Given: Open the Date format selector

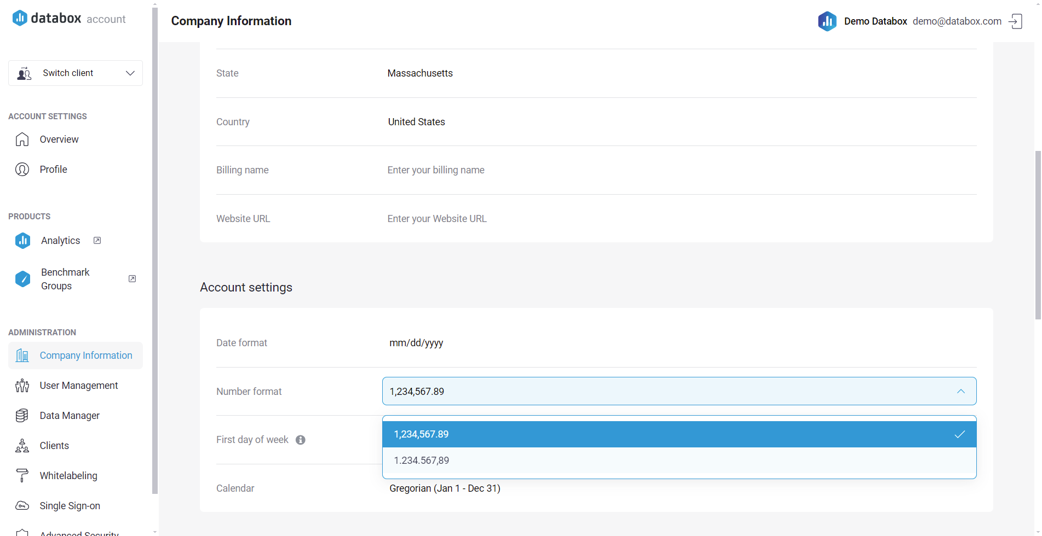Looking at the screenshot, I should [x=679, y=343].
